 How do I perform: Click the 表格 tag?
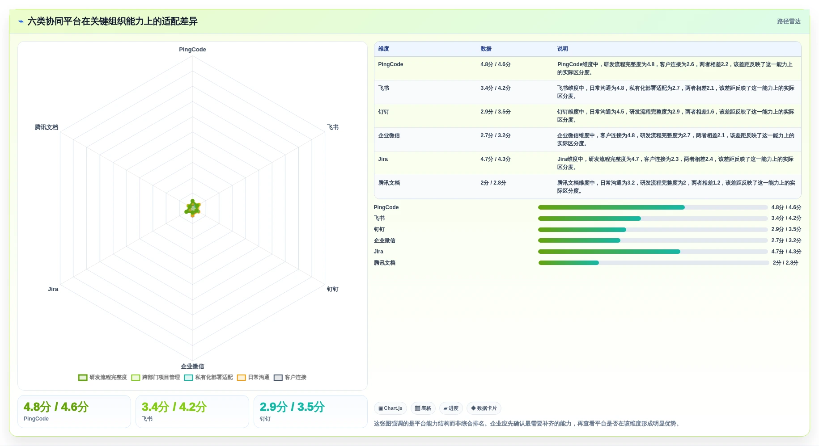click(x=423, y=408)
